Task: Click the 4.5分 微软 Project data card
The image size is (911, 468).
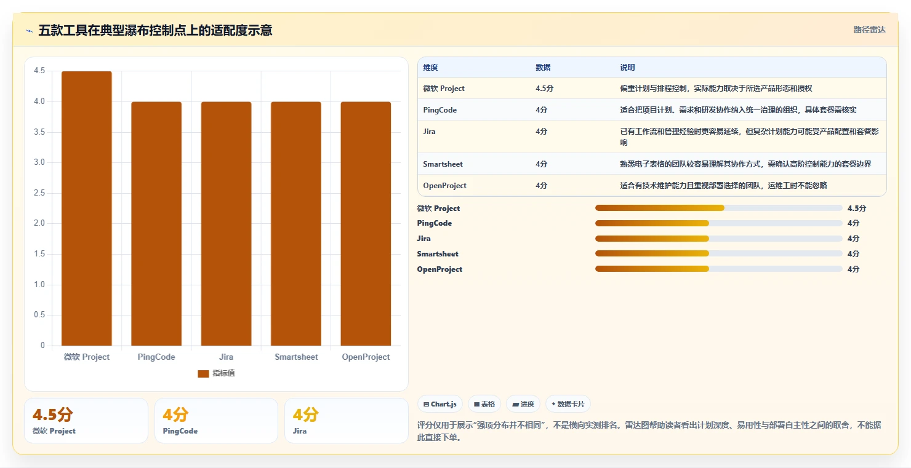Action: pos(86,421)
